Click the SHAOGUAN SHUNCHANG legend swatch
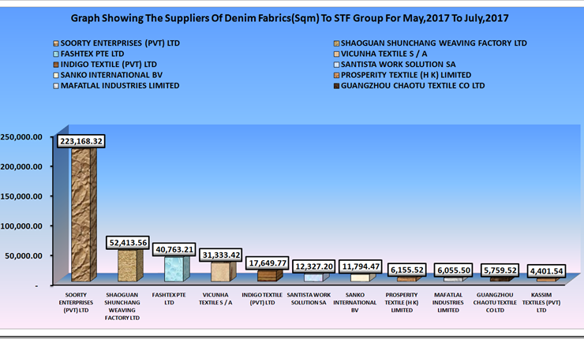The height and width of the screenshot is (339, 584). click(x=336, y=43)
